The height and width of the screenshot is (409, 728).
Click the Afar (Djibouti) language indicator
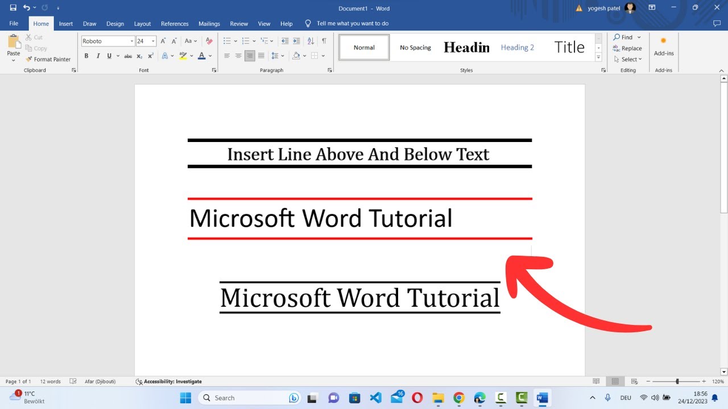[100, 382]
